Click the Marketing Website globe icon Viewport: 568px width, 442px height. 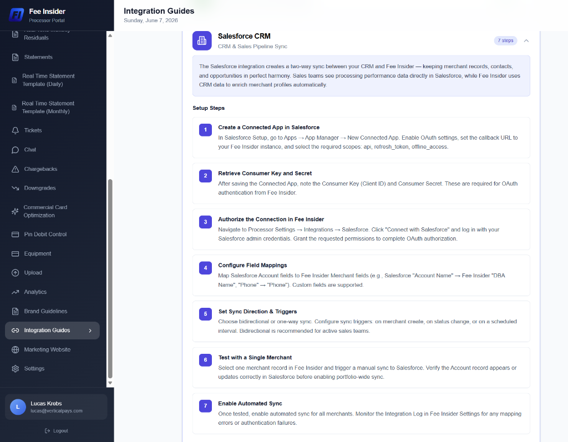[x=15, y=349]
